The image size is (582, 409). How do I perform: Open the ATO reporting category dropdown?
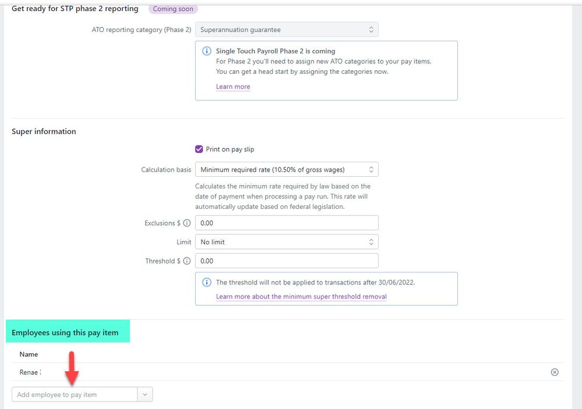click(x=286, y=30)
